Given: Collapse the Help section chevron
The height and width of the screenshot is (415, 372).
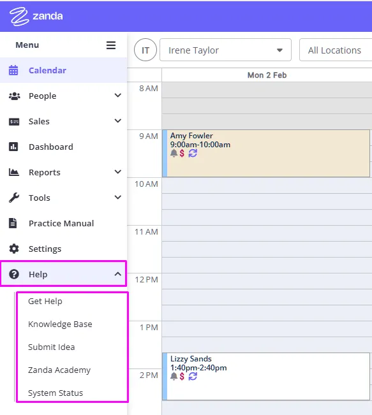Looking at the screenshot, I should tap(118, 274).
